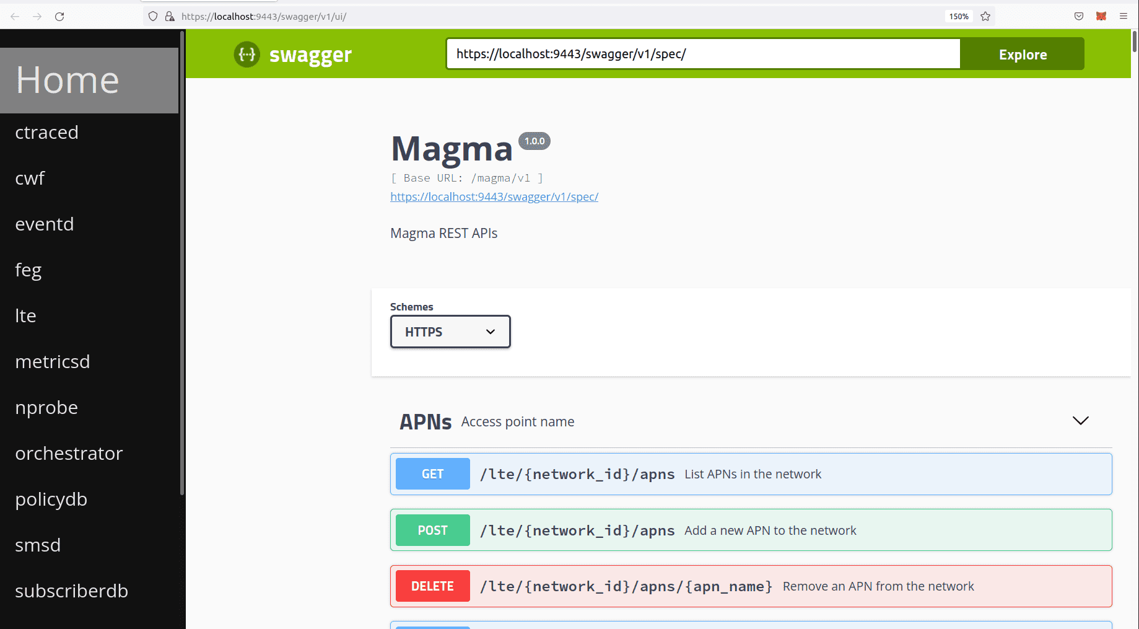1139x629 pixels.
Task: Open the browser hamburger menu
Action: [1124, 16]
